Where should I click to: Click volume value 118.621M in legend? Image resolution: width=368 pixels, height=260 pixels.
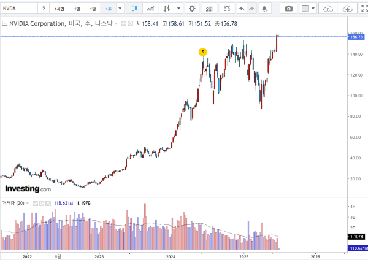pyautogui.click(x=63, y=203)
